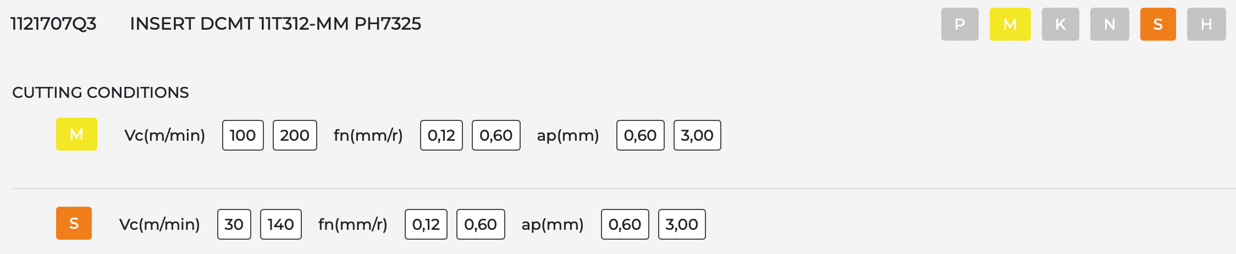Click the INSERT DCMT 11T312-MM PH7325 title

(275, 24)
